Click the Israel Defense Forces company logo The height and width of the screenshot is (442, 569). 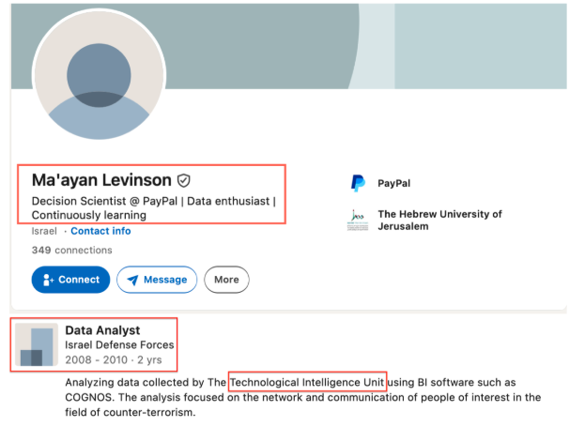tap(37, 344)
